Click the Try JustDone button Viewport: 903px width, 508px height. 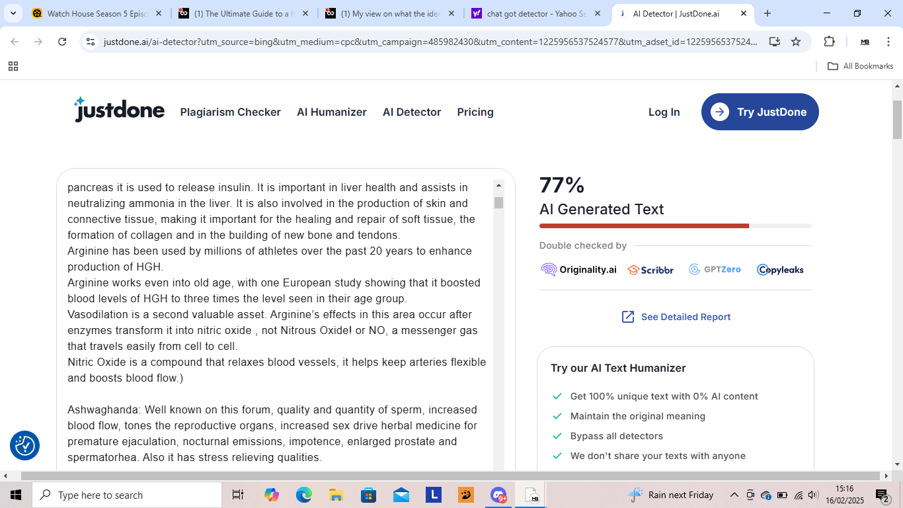point(760,112)
